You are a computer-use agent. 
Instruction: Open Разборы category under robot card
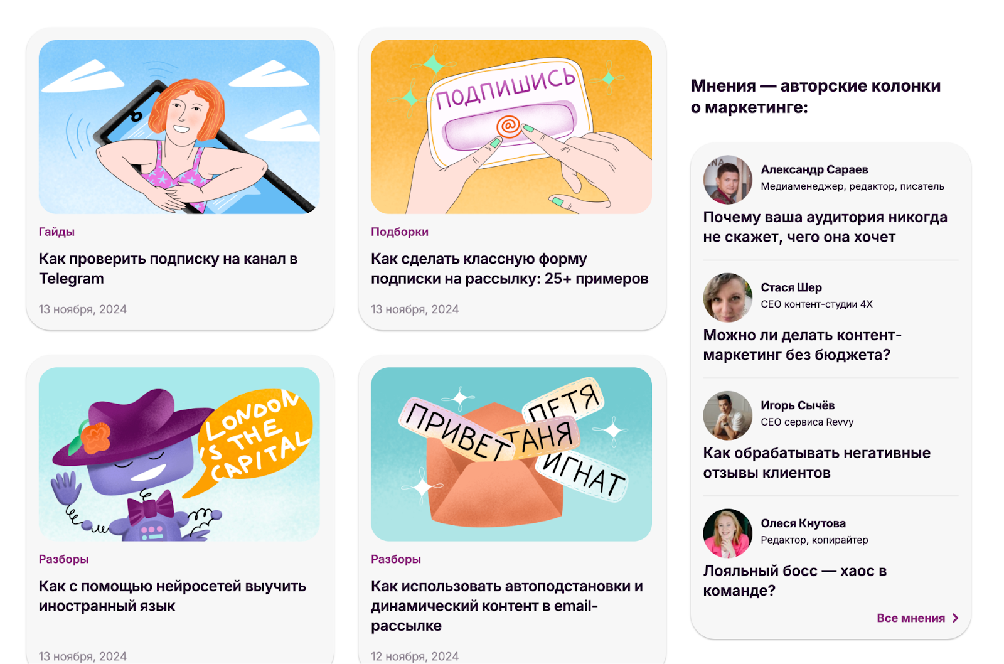click(x=63, y=559)
